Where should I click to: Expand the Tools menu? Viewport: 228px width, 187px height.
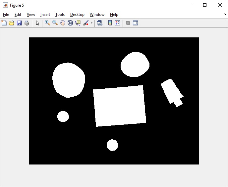point(60,15)
